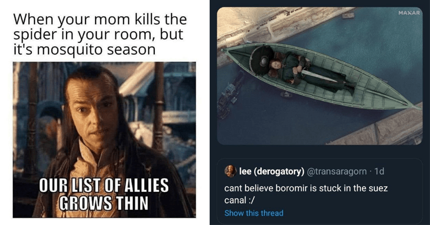Screen dimensions: 430x225
Task: Open the 'Show this thread' link
Action: pyautogui.click(x=254, y=213)
